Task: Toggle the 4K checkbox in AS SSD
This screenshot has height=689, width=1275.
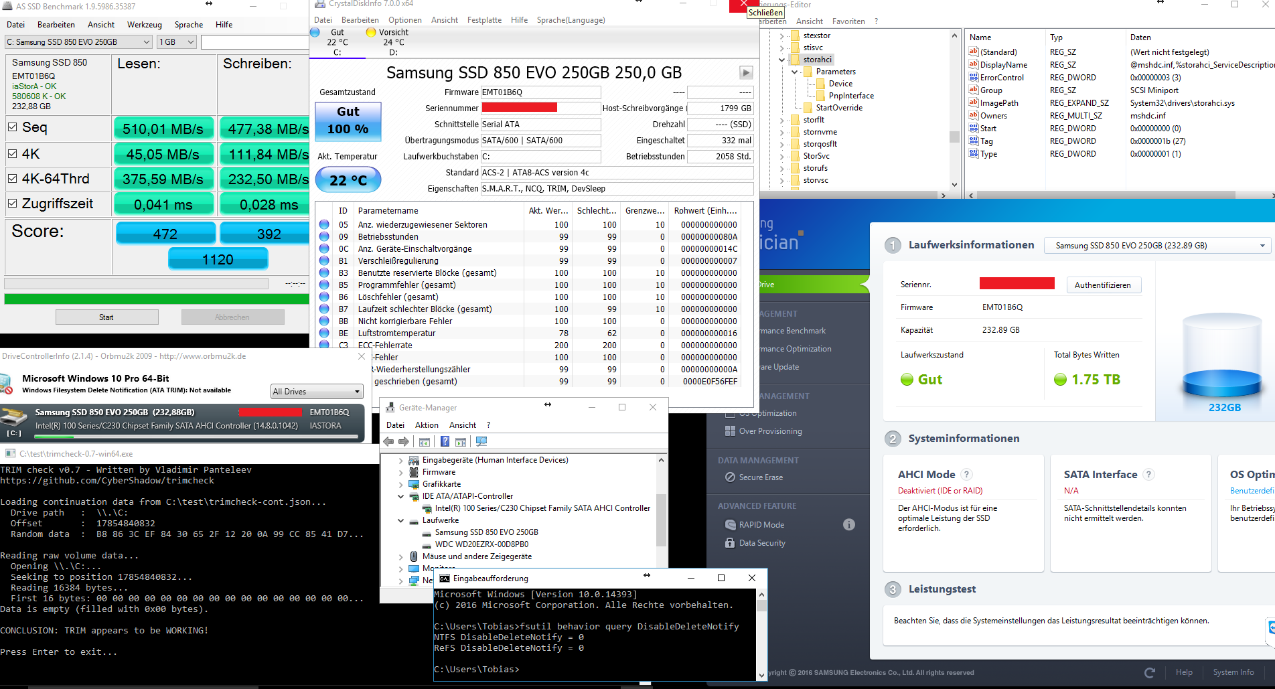Action: tap(12, 153)
